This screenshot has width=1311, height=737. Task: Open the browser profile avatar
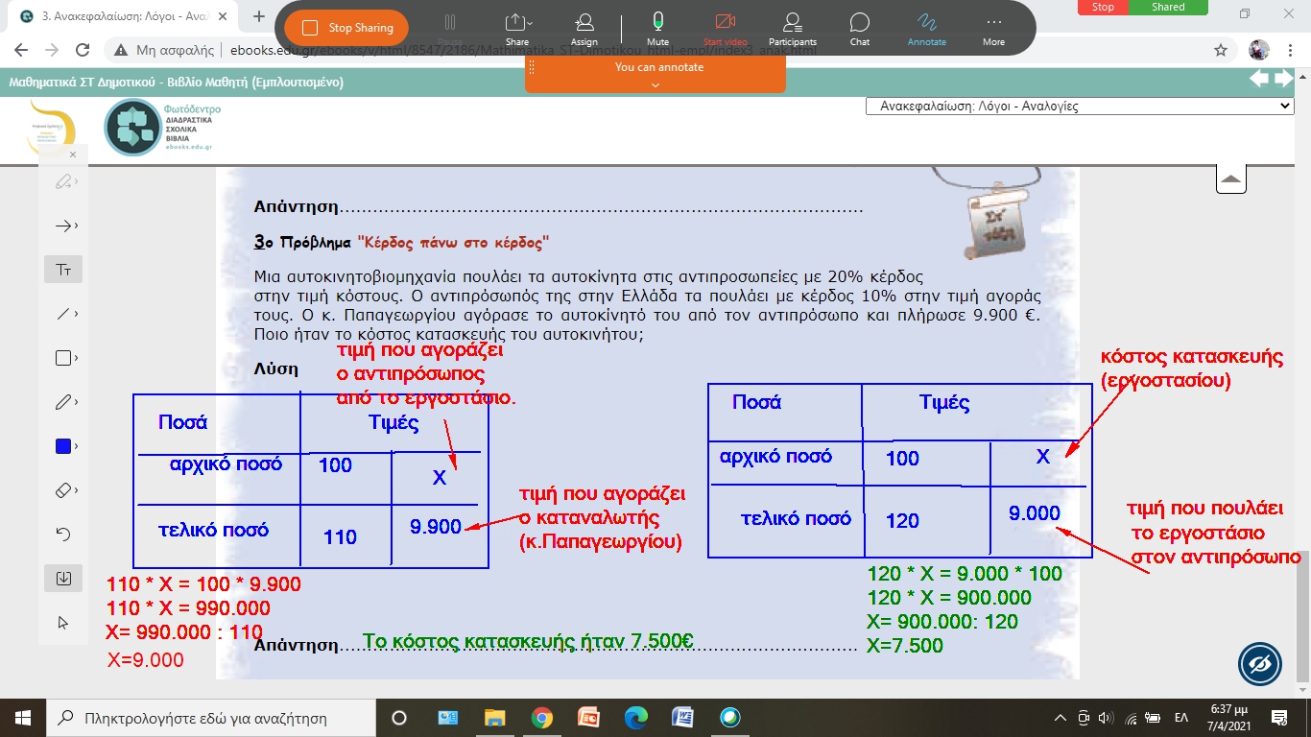coord(1259,50)
